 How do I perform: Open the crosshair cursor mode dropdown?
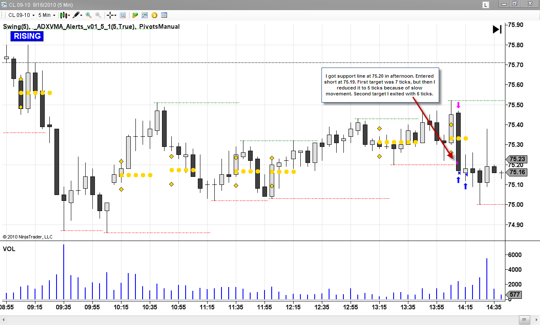[x=112, y=15]
